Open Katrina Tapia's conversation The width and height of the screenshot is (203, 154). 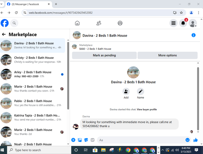[x=32, y=118]
